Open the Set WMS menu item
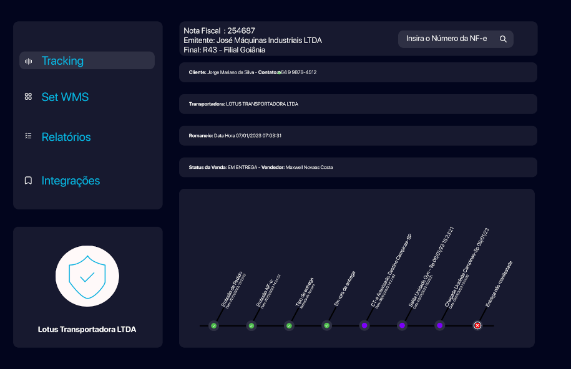 [x=65, y=97]
